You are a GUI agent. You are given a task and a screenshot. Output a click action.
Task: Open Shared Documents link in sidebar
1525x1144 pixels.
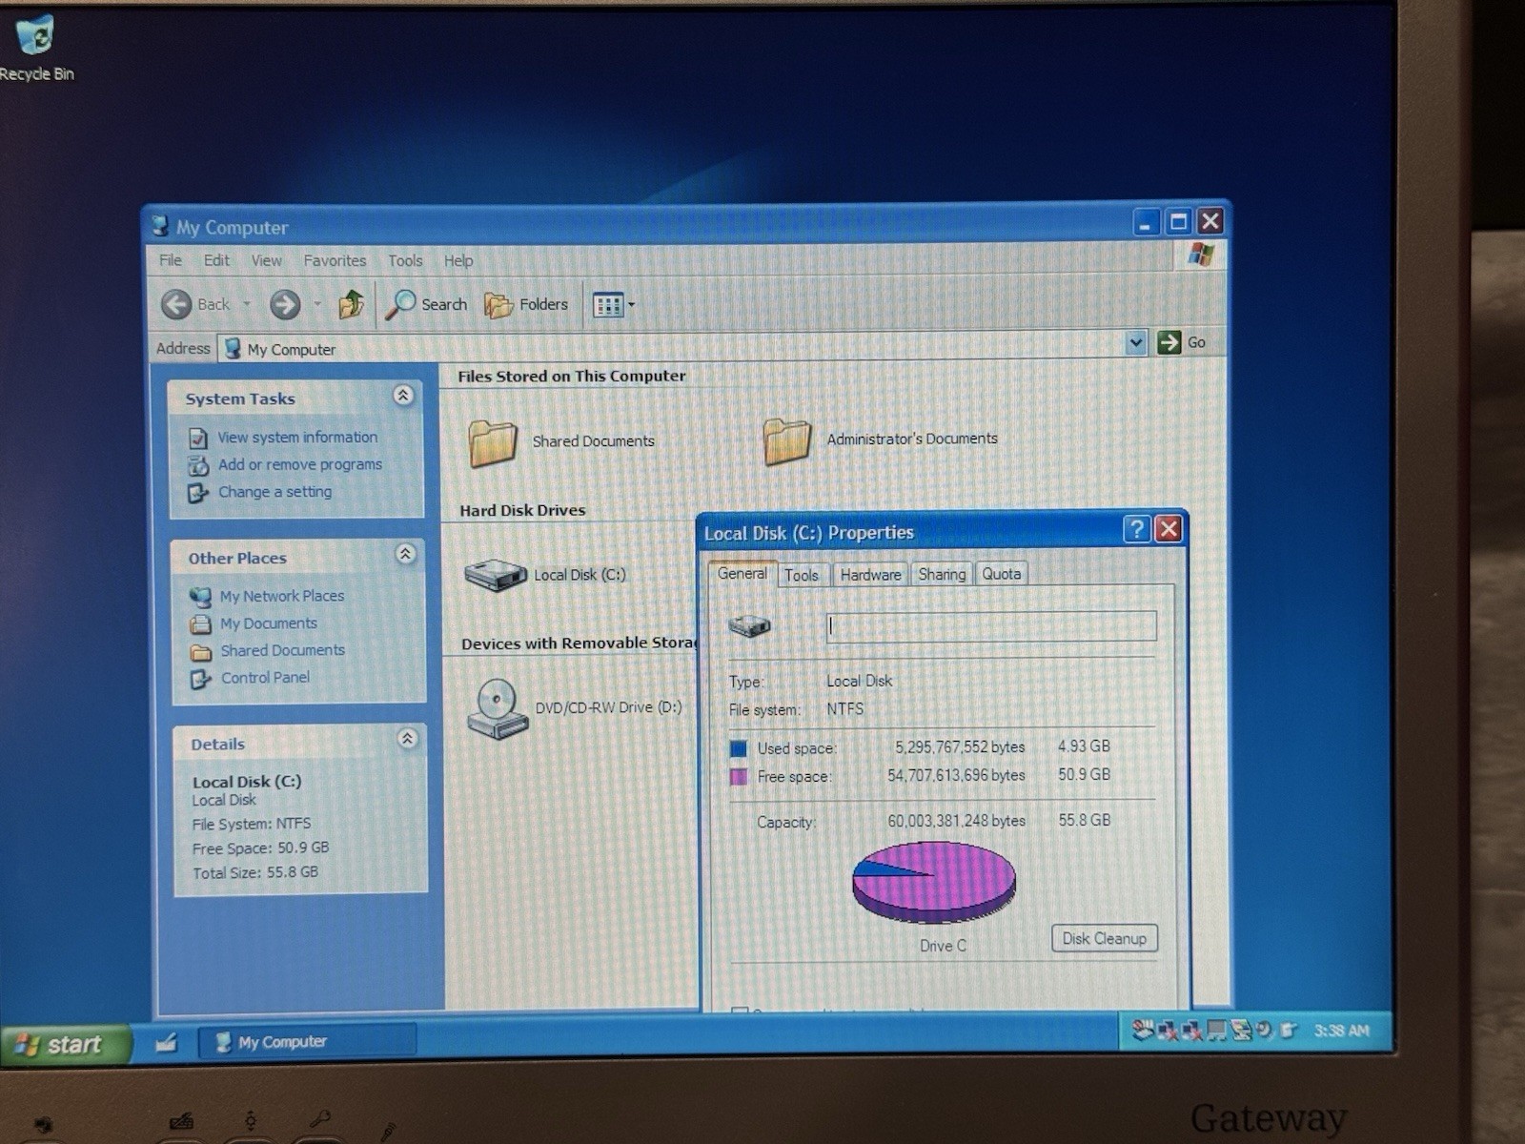[x=283, y=650]
